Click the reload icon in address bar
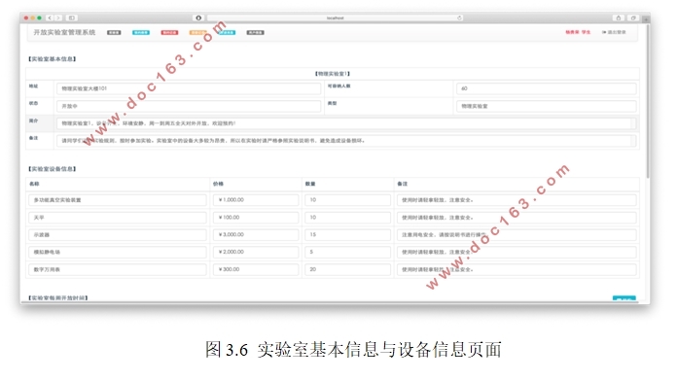Image resolution: width=677 pixels, height=380 pixels. [x=459, y=17]
